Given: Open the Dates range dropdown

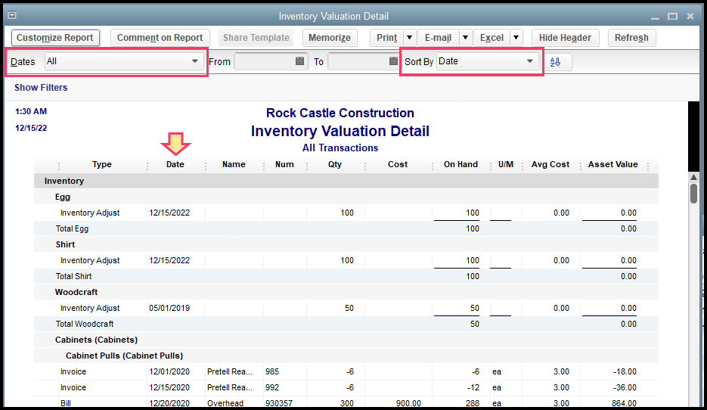Looking at the screenshot, I should (x=194, y=62).
